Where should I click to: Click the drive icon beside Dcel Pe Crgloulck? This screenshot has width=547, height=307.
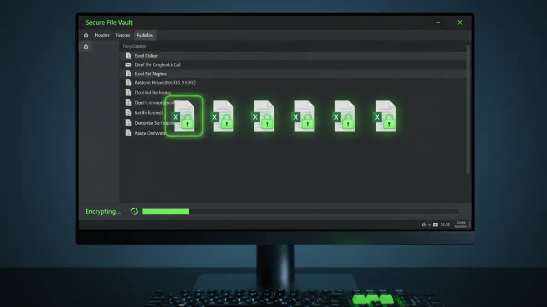(129, 65)
